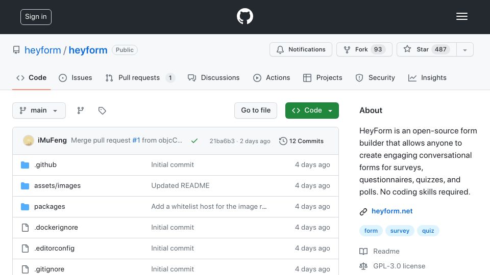
Task: Switch to the Issues tab
Action: (76, 77)
